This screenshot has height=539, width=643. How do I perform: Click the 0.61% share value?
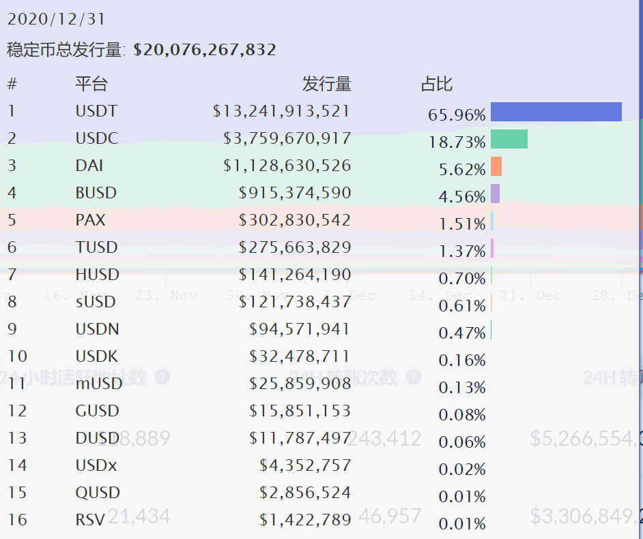pos(462,306)
